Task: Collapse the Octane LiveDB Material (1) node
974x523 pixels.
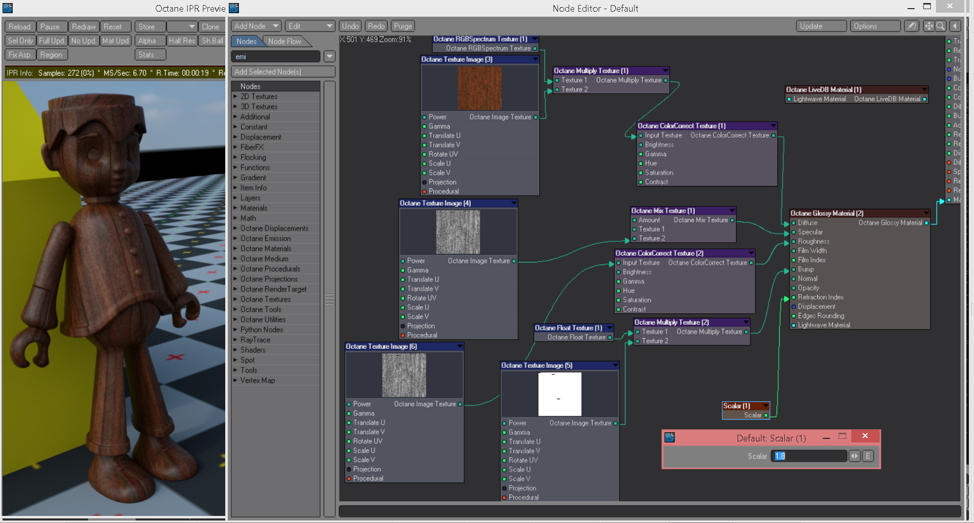Action: click(924, 90)
